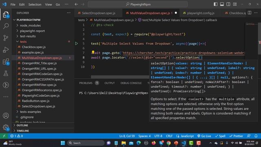This screenshot has width=261, height=147.
Task: Click MultiValueDropdown.spec.js breadcrumb
Action: pos(114,20)
